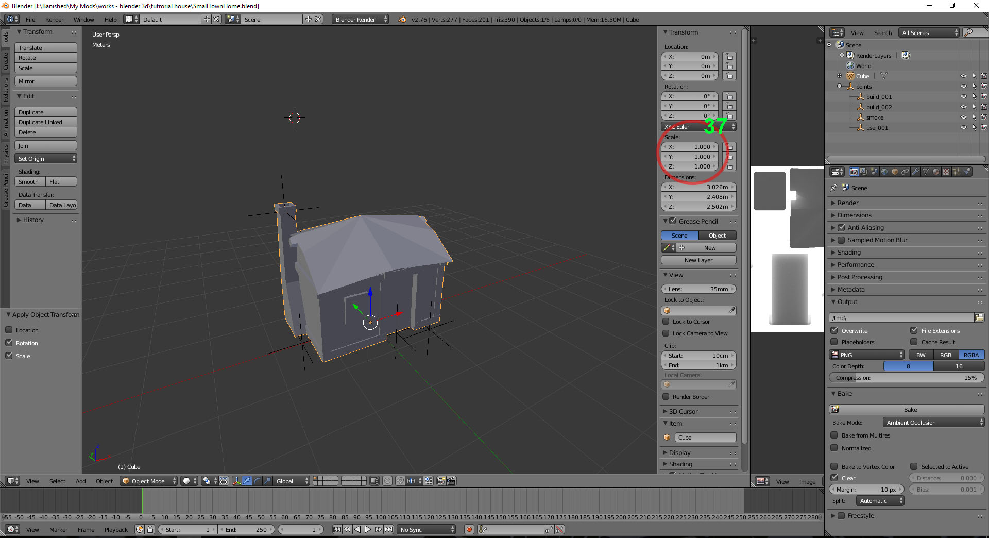This screenshot has height=538, width=989.
Task: Open the World properties globe icon
Action: (884, 172)
